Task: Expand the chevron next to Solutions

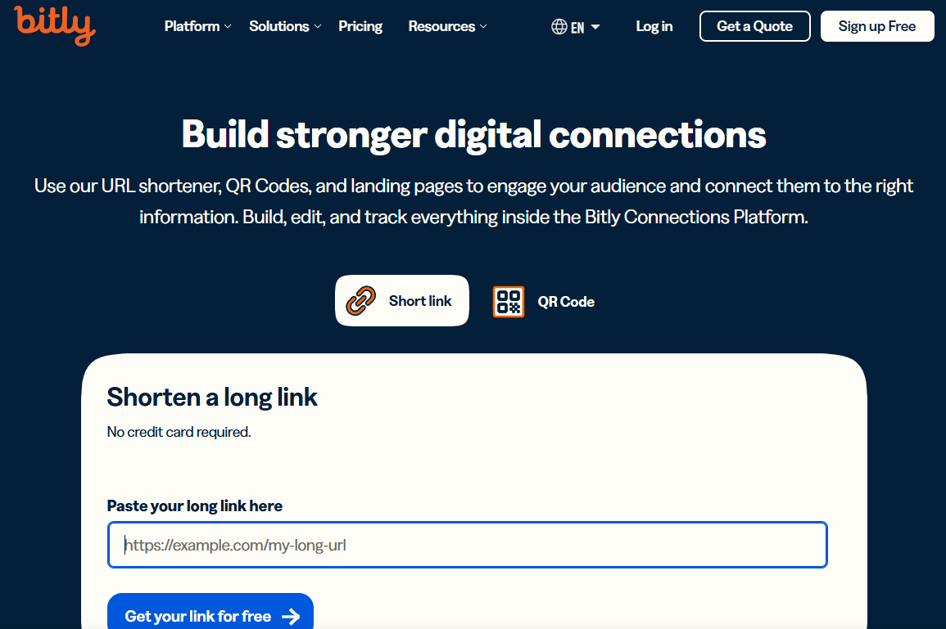Action: pyautogui.click(x=318, y=27)
